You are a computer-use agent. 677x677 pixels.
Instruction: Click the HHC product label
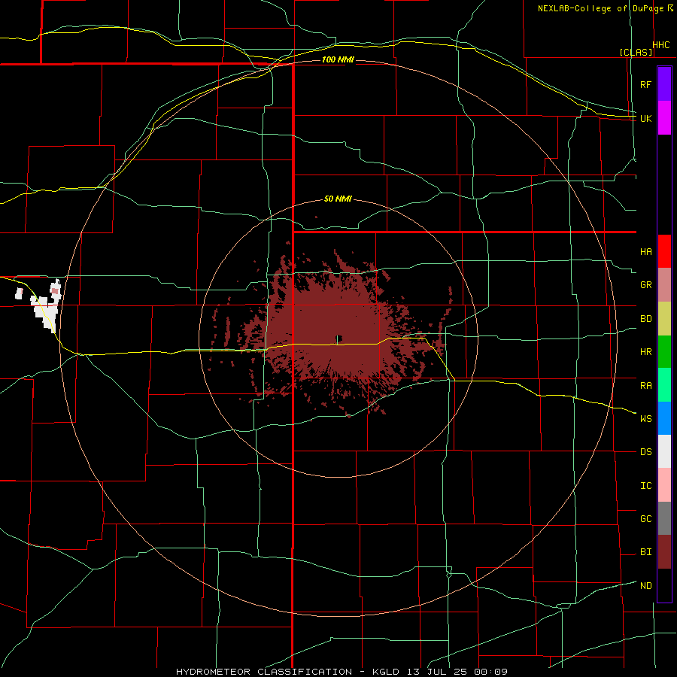(661, 45)
